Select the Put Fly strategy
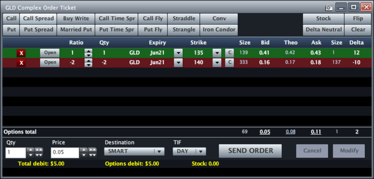This screenshot has width=374, height=179. click(x=153, y=30)
